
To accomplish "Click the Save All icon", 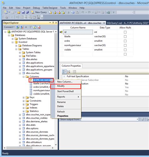I will 27,12.
